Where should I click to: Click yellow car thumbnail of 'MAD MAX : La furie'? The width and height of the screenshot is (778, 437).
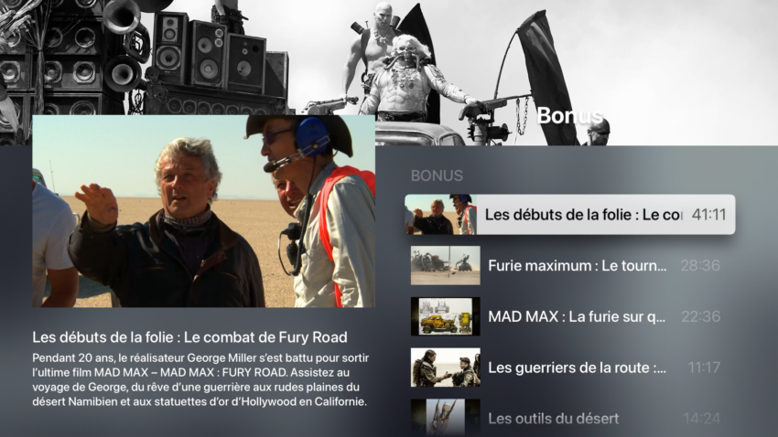click(445, 316)
